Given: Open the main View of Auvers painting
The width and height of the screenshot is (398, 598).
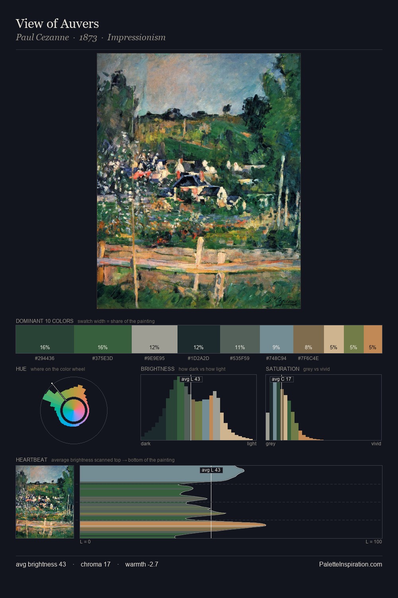Looking at the screenshot, I should [199, 181].
